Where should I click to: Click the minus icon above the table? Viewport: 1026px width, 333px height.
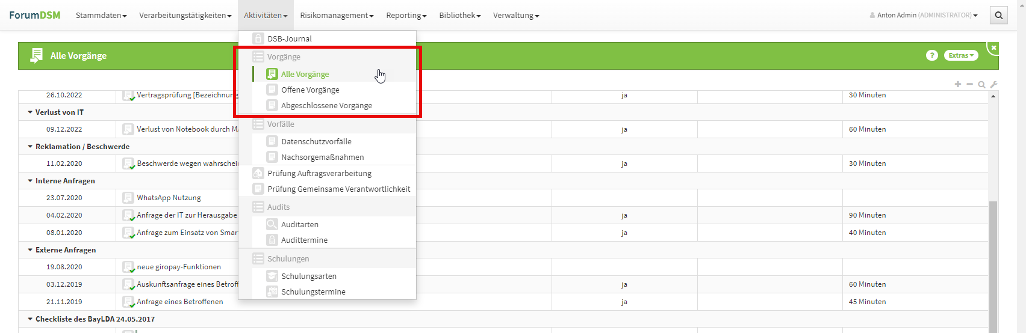tap(969, 84)
